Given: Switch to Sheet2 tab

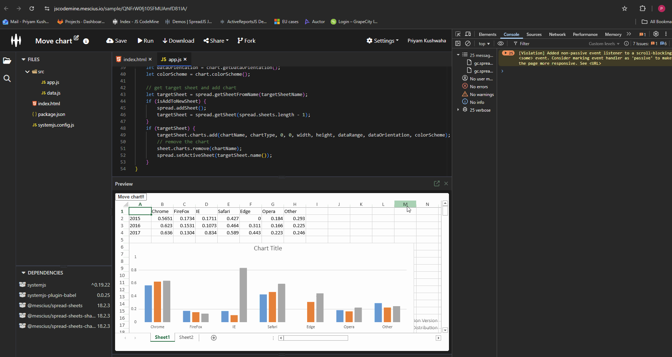Looking at the screenshot, I should coord(186,337).
